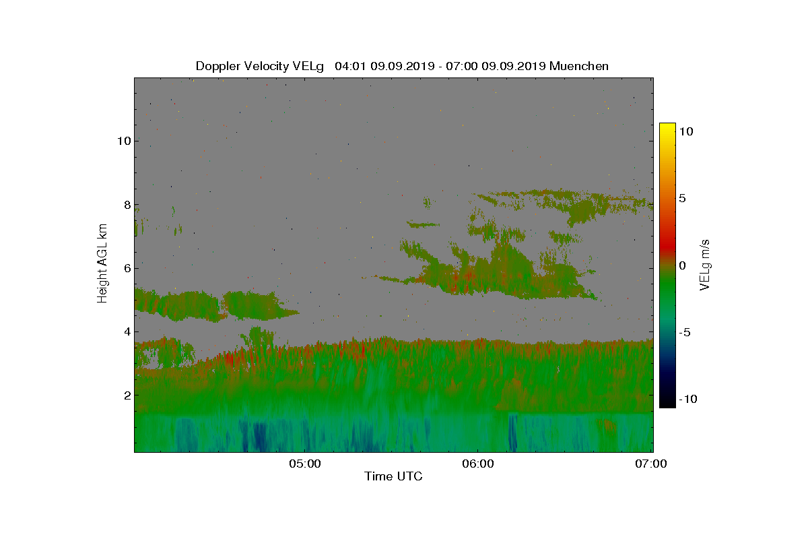The width and height of the screenshot is (808, 539).
Task: Click the height tick label '2'
Action: point(126,394)
